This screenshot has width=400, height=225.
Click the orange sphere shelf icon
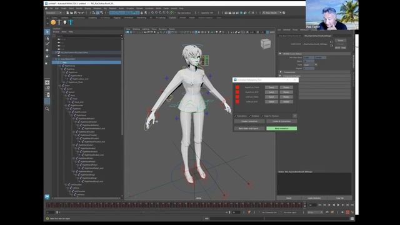53,22
